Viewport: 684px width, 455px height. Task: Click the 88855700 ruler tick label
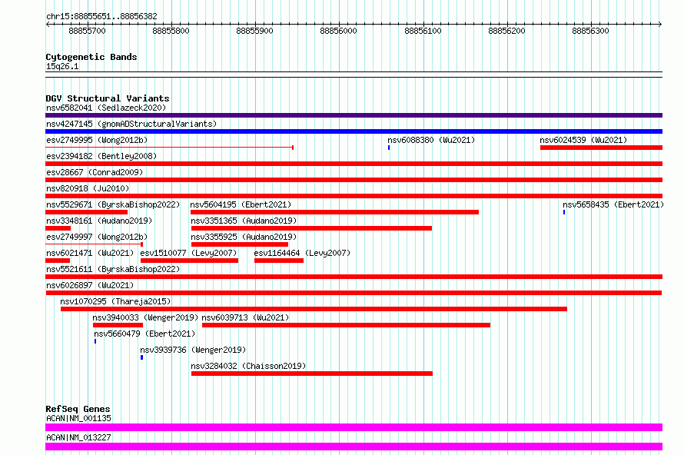(x=88, y=31)
